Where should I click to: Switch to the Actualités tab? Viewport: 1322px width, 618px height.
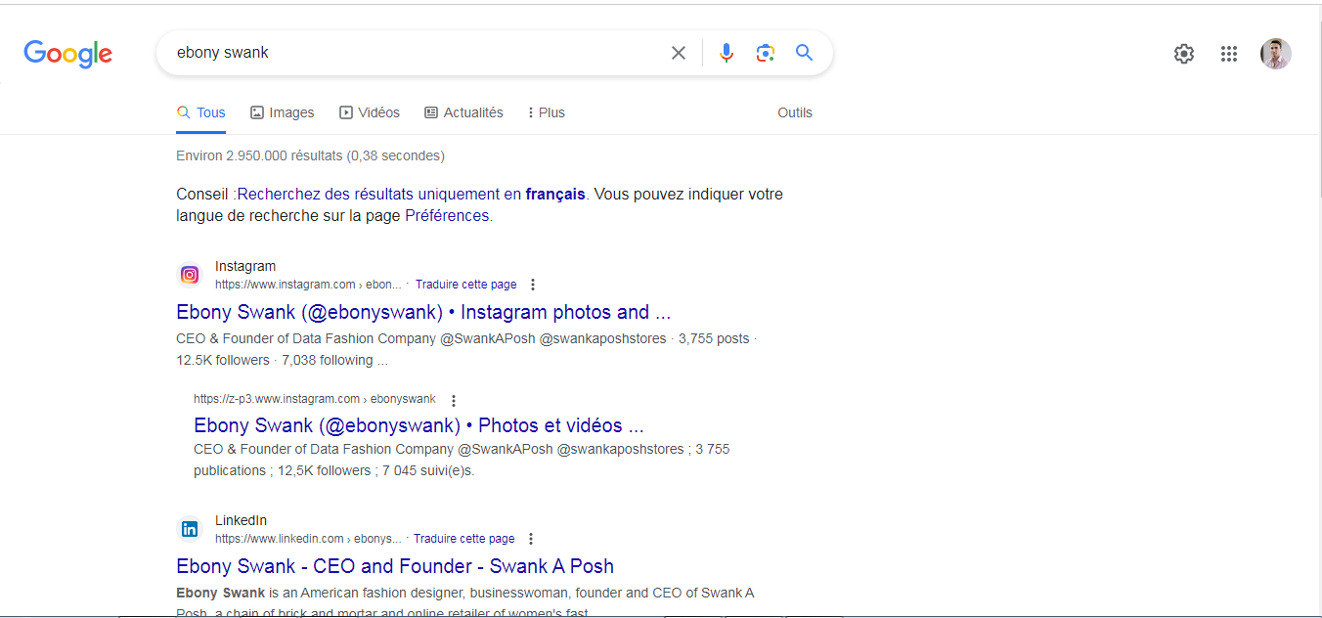(x=463, y=112)
